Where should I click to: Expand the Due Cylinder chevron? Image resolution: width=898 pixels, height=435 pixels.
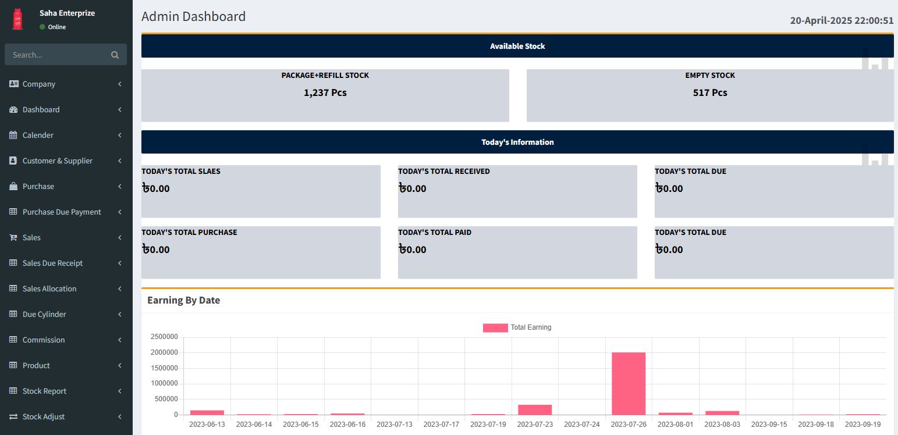click(x=120, y=315)
